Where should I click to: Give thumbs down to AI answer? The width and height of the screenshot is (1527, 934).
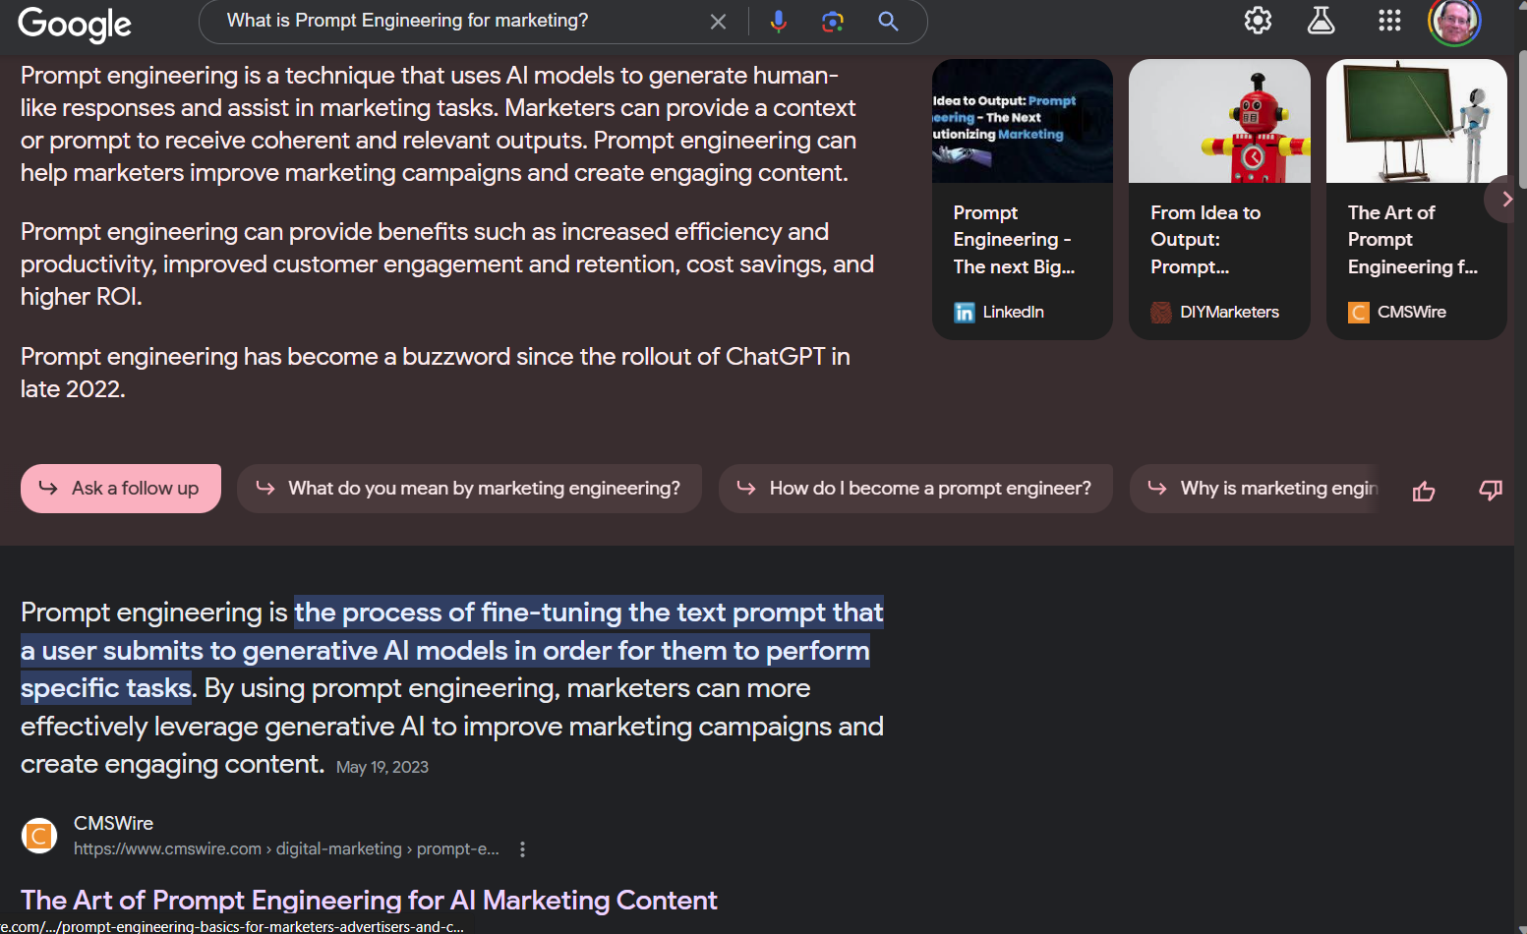(1491, 490)
